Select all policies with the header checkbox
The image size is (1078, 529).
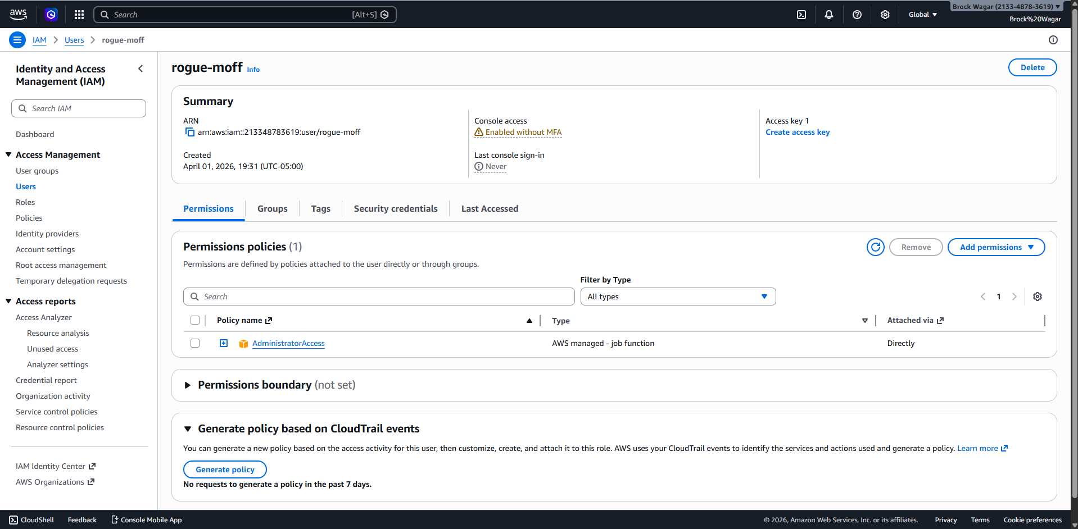coord(195,320)
